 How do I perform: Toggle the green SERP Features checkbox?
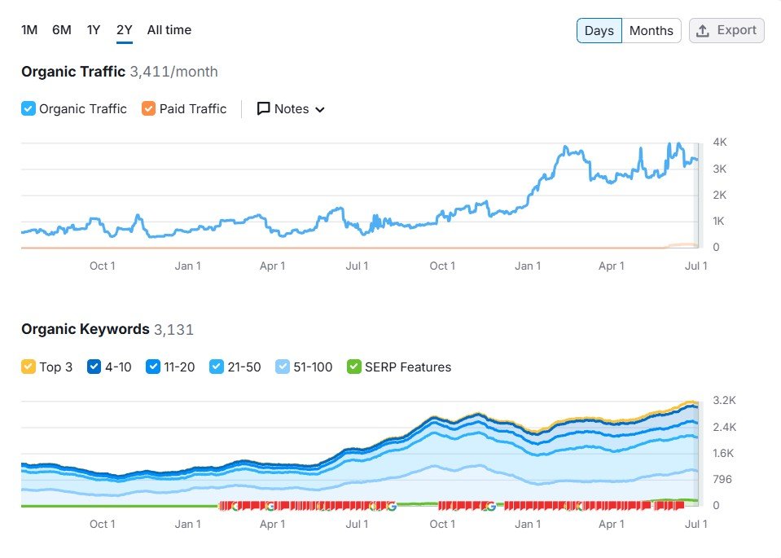tap(353, 367)
